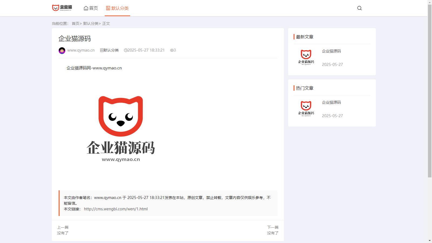Click the 上一篇 previous article link
The image size is (432, 243).
63,230
